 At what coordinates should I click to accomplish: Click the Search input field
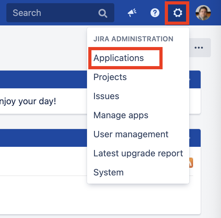pos(60,13)
